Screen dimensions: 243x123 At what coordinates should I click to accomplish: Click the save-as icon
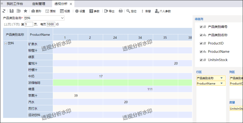[x=18, y=11]
